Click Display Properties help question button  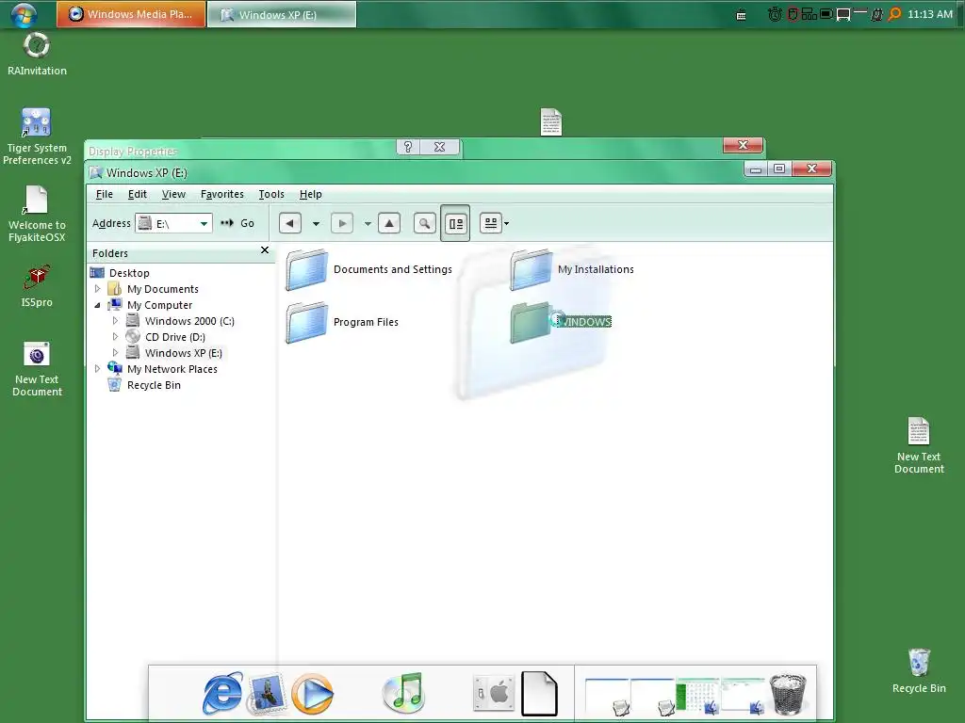[407, 147]
